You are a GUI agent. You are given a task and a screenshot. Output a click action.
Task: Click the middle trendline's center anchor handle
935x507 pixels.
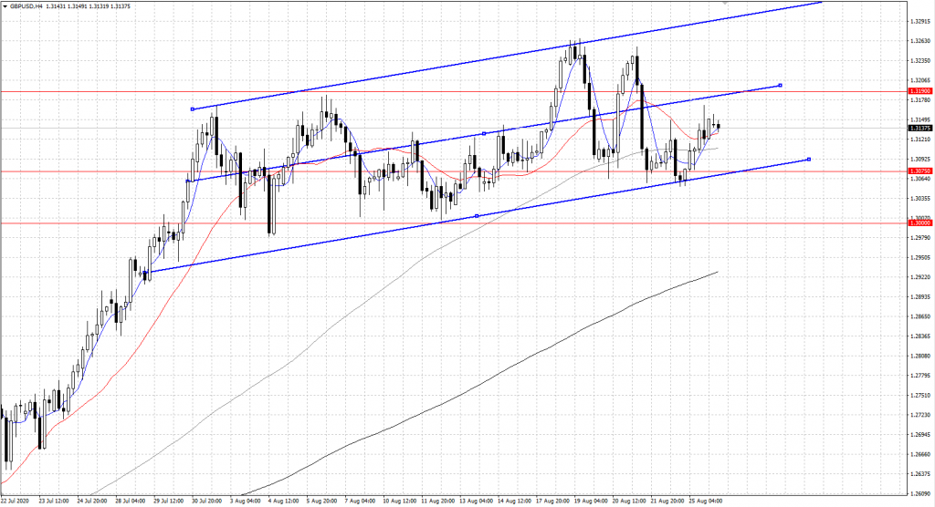click(484, 133)
